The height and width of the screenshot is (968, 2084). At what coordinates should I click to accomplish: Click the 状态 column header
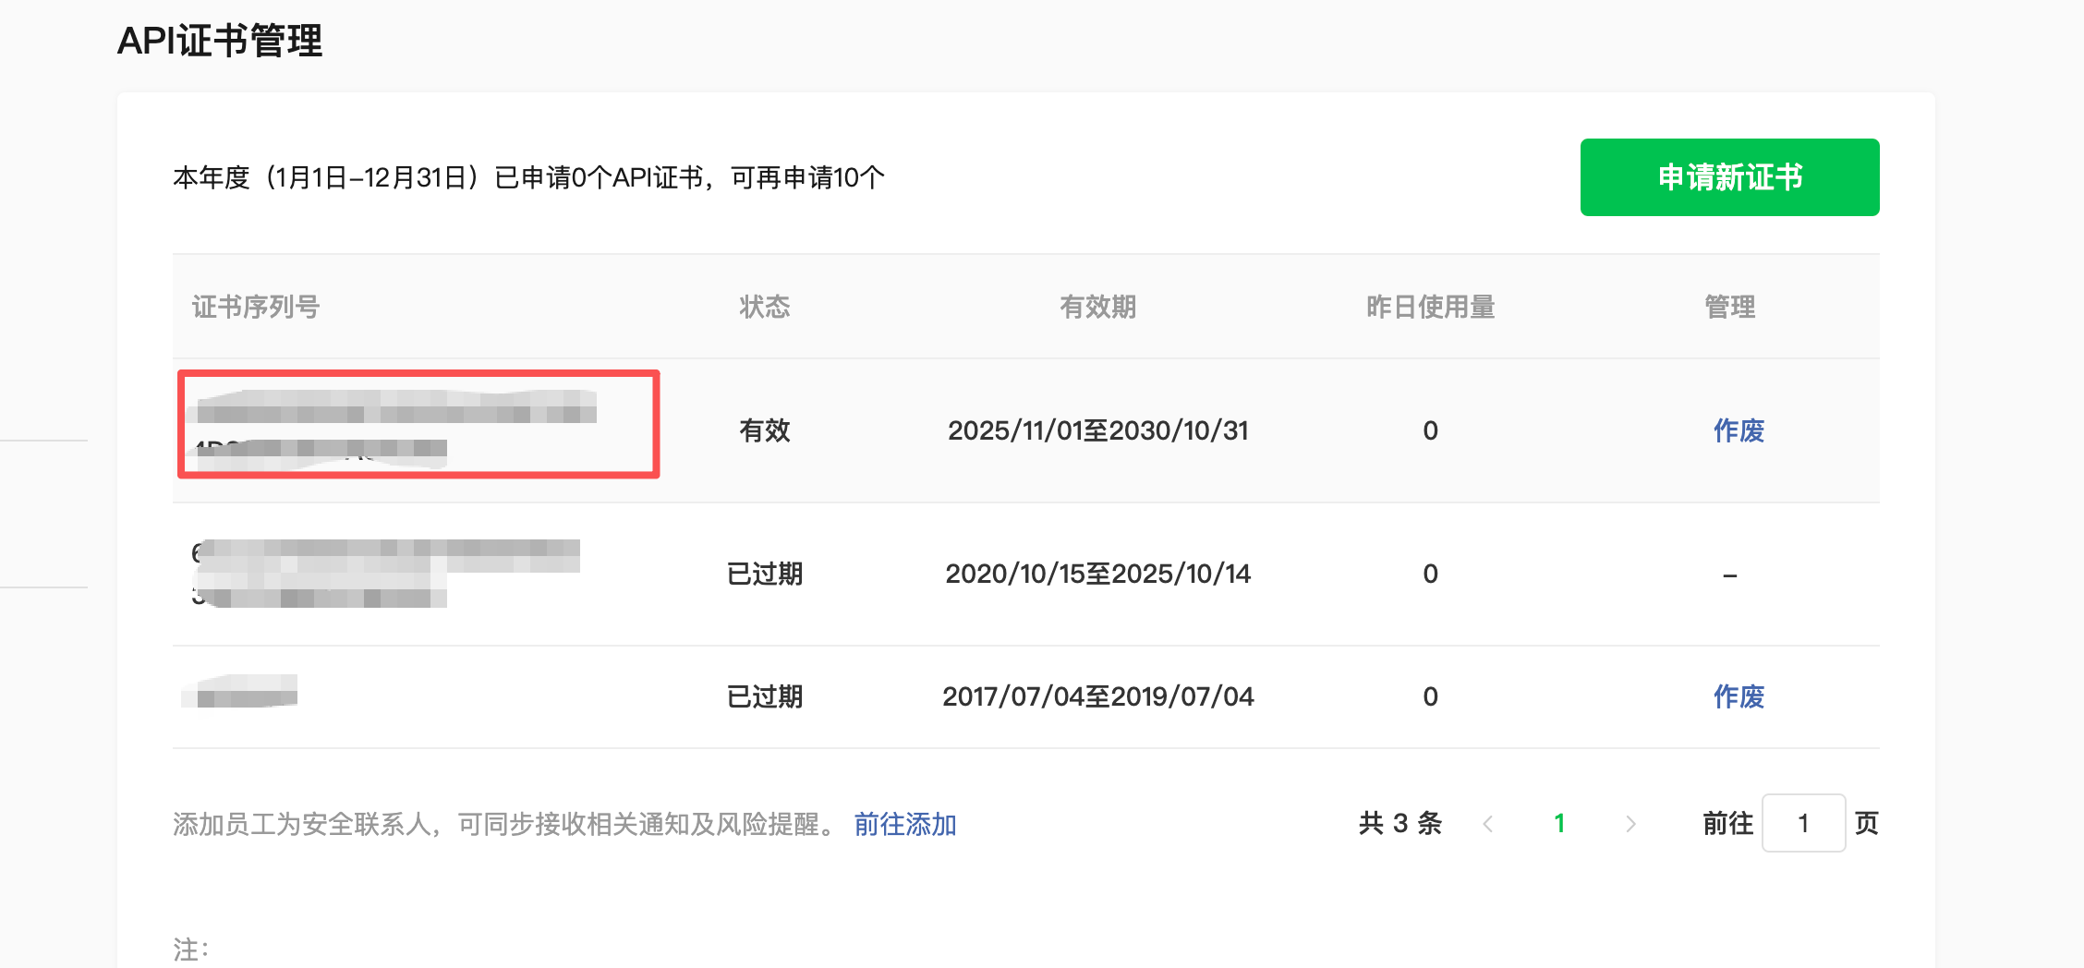point(764,307)
